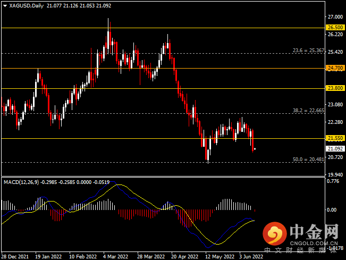Select the Fibonacci label 23.6 = 25.367
The width and height of the screenshot is (346, 260).
pos(308,51)
